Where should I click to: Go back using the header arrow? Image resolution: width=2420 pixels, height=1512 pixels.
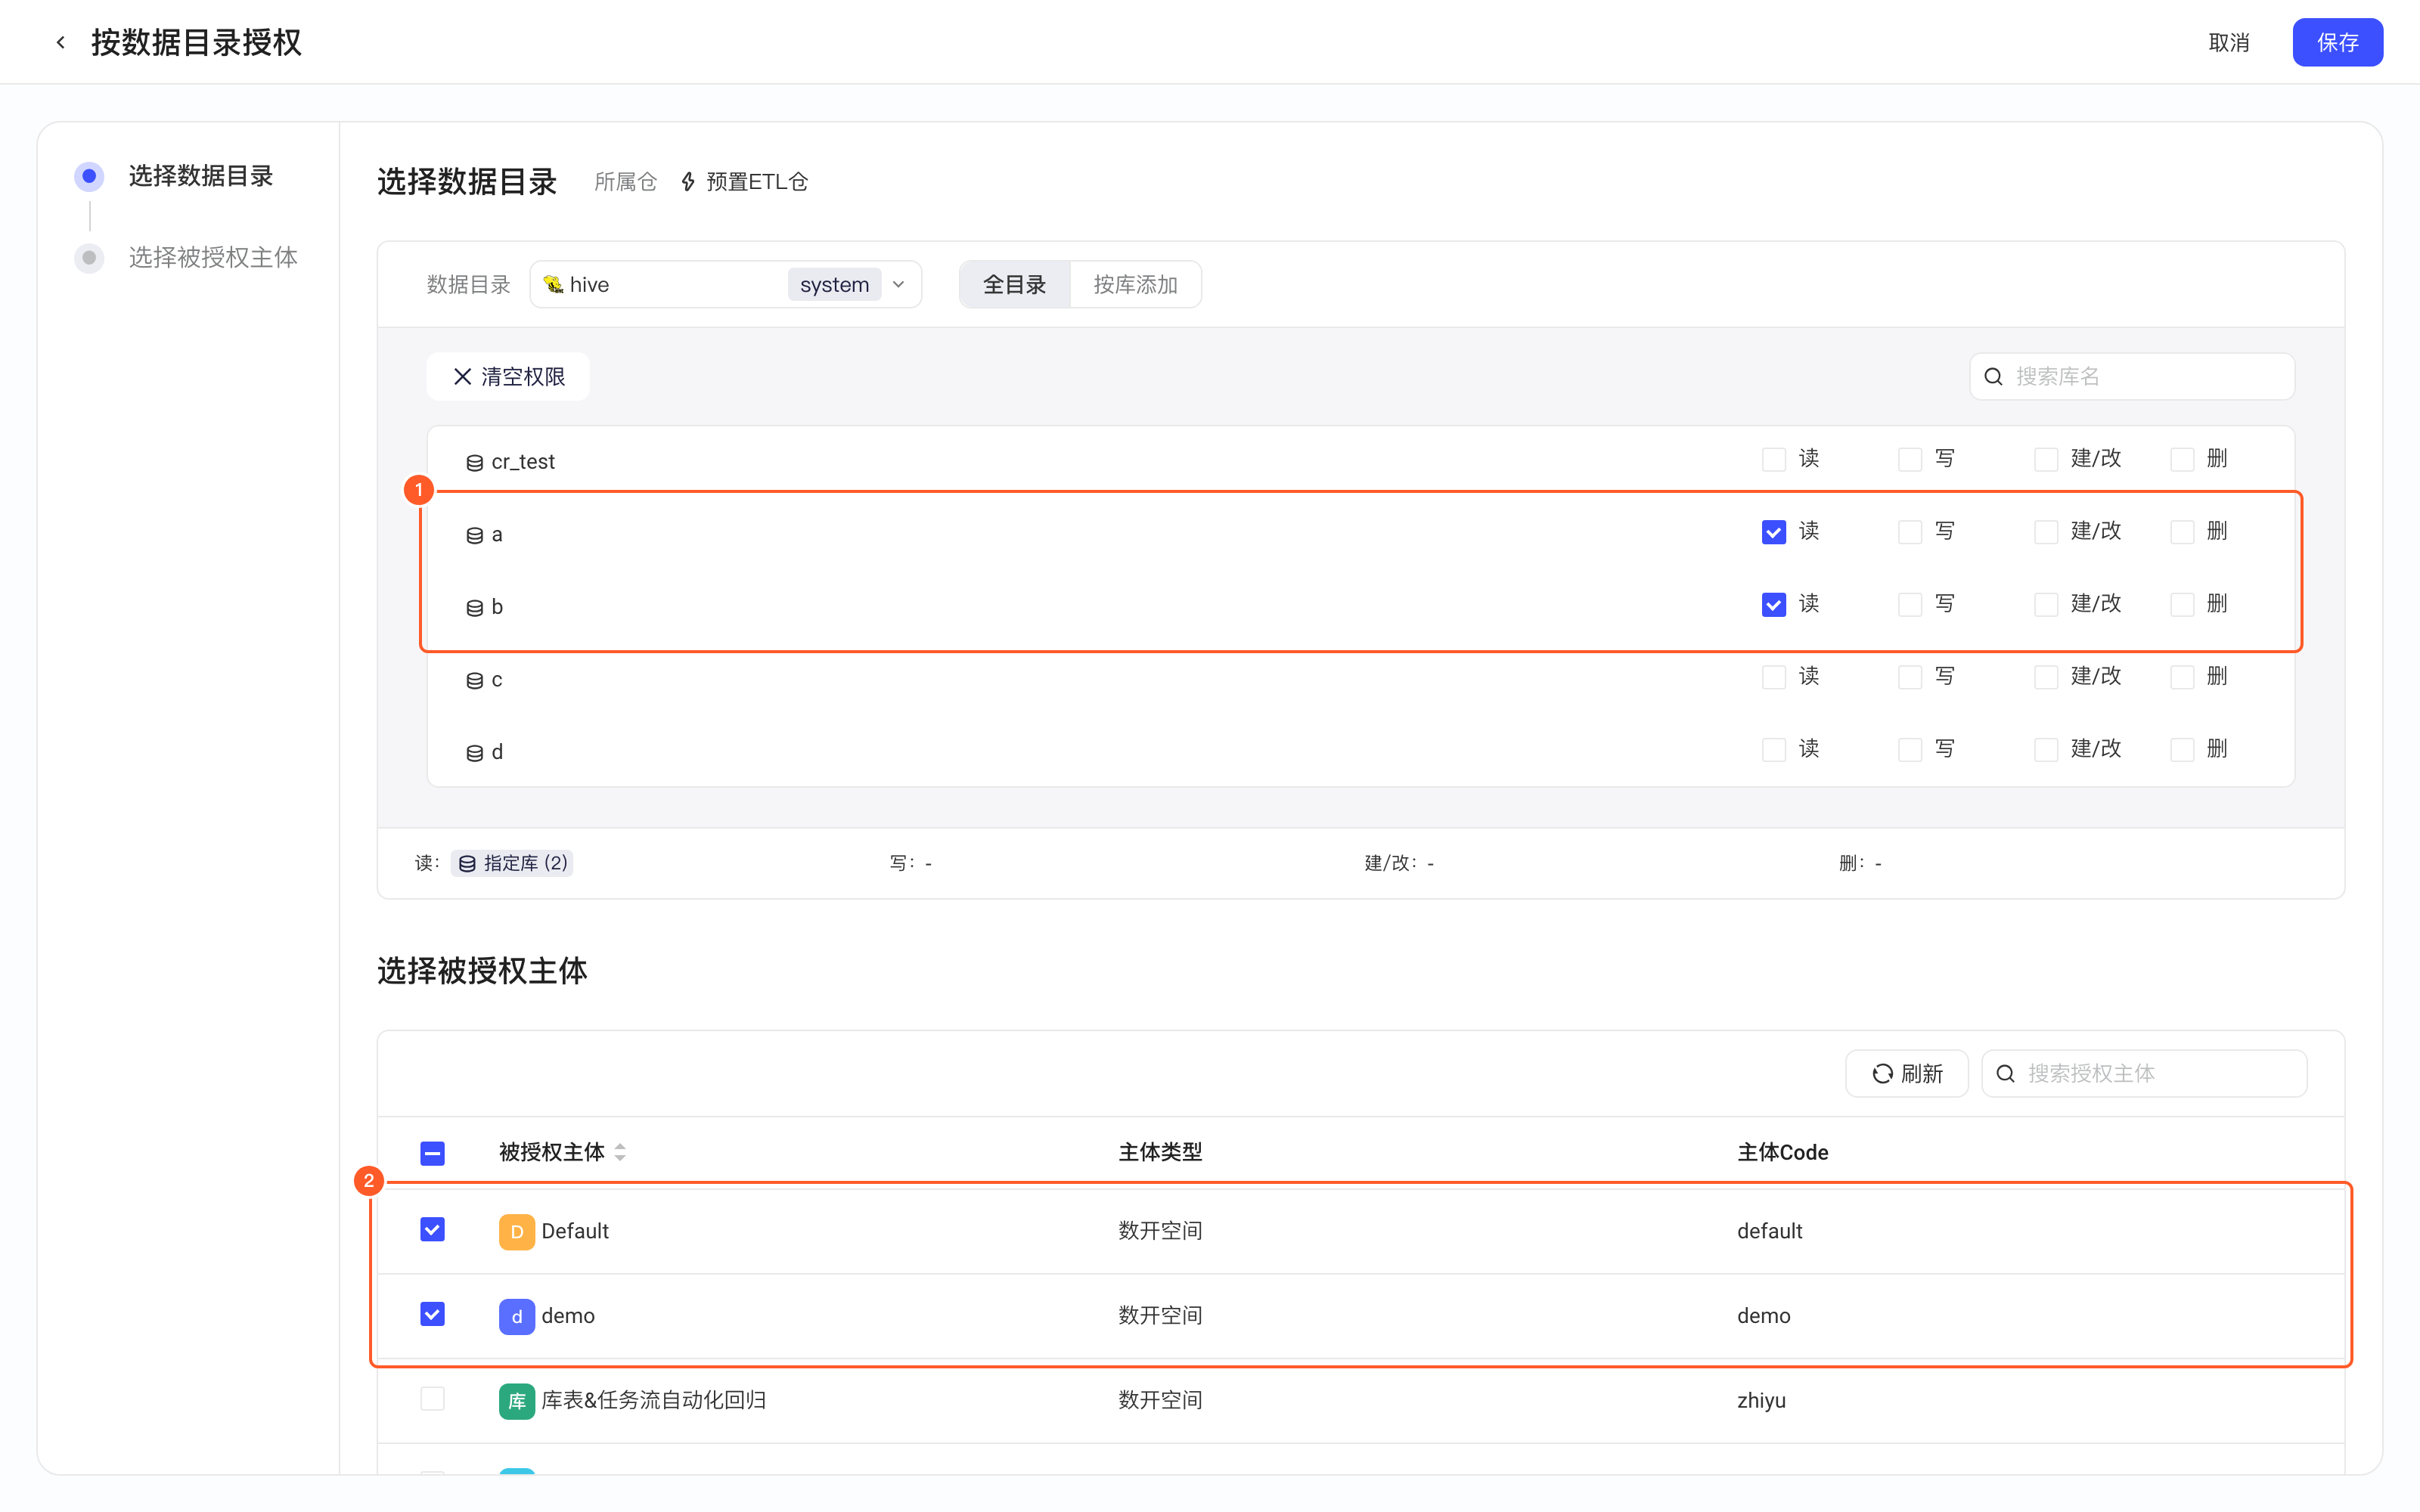coord(61,42)
